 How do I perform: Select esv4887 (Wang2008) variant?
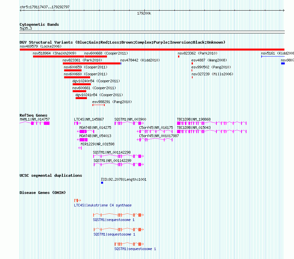click(209, 60)
